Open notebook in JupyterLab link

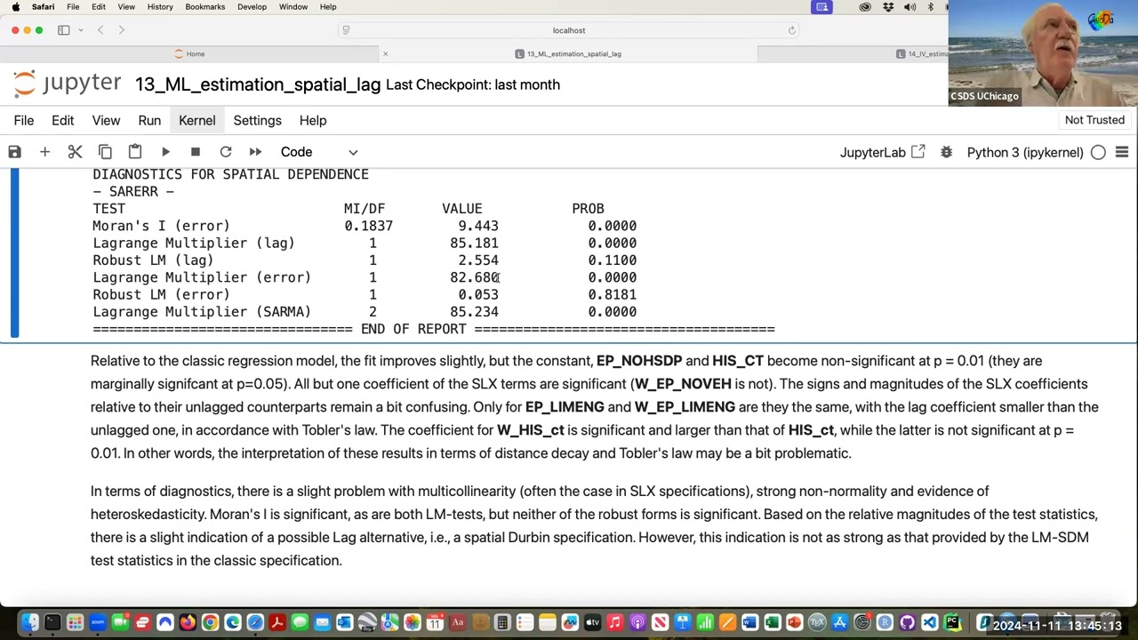882,152
